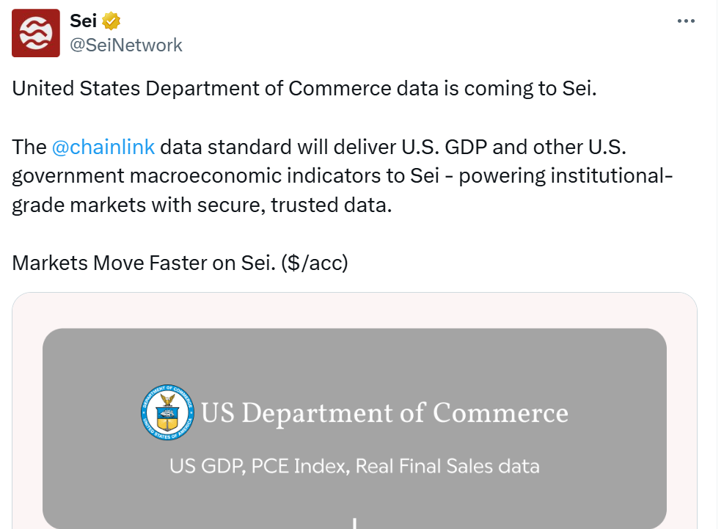Click the word The before @chainlink
This screenshot has height=529, width=724.
[x=29, y=147]
